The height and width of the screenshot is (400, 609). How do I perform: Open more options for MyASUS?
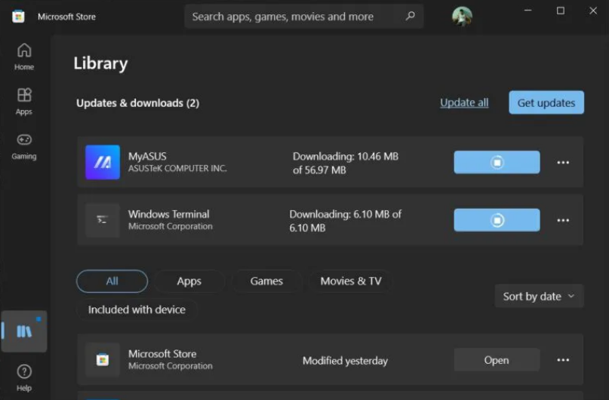[563, 162]
